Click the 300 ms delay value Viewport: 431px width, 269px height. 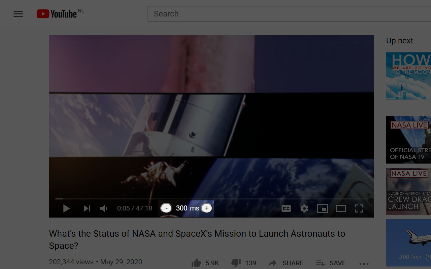point(187,208)
